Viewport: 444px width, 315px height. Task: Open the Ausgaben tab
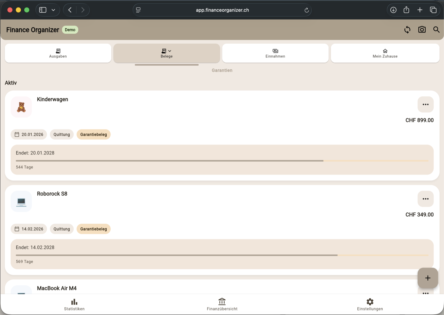[x=58, y=53]
